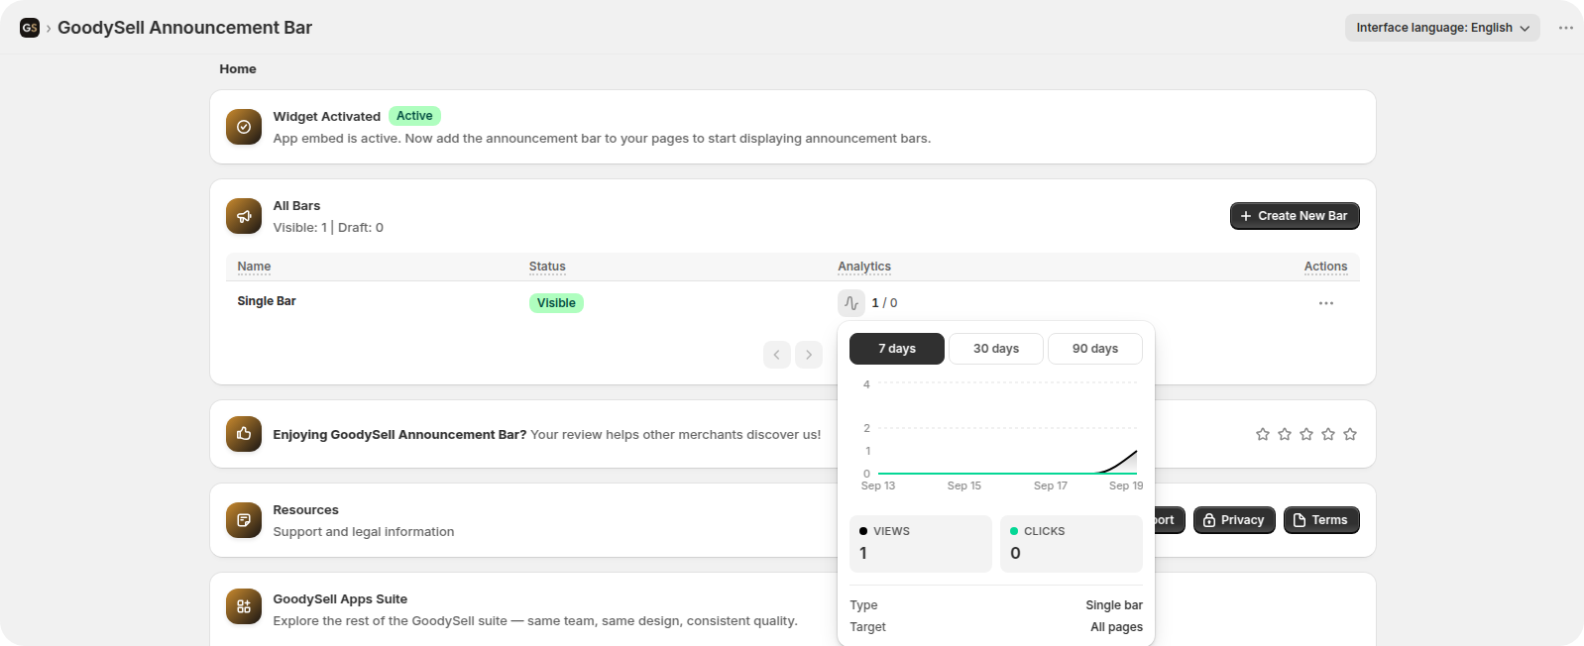Screen dimensions: 1584x646
Task: Click the 'Sep 19' chart axis label
Action: point(1126,485)
